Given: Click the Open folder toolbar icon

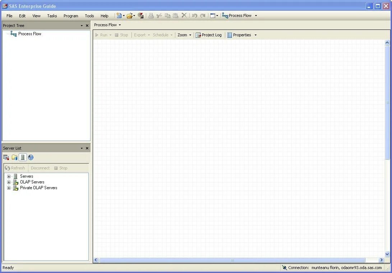Looking at the screenshot, I should [x=129, y=16].
